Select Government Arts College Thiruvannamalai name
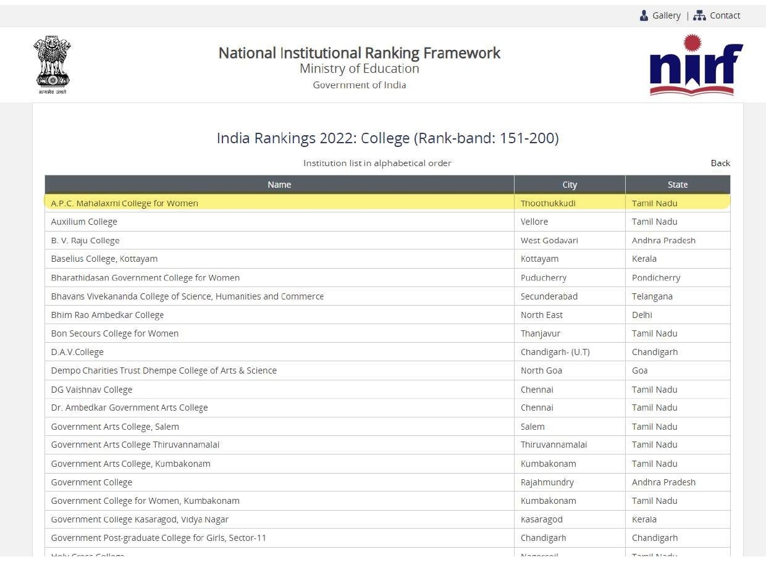This screenshot has width=766, height=565. (135, 445)
